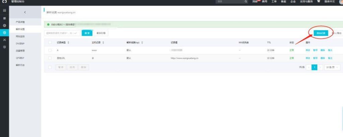Click the 导入/导出 button
Viewport: 343px width, 137px height.
[x=336, y=33]
